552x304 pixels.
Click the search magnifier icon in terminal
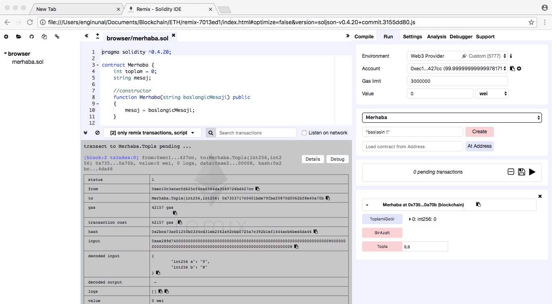211,133
